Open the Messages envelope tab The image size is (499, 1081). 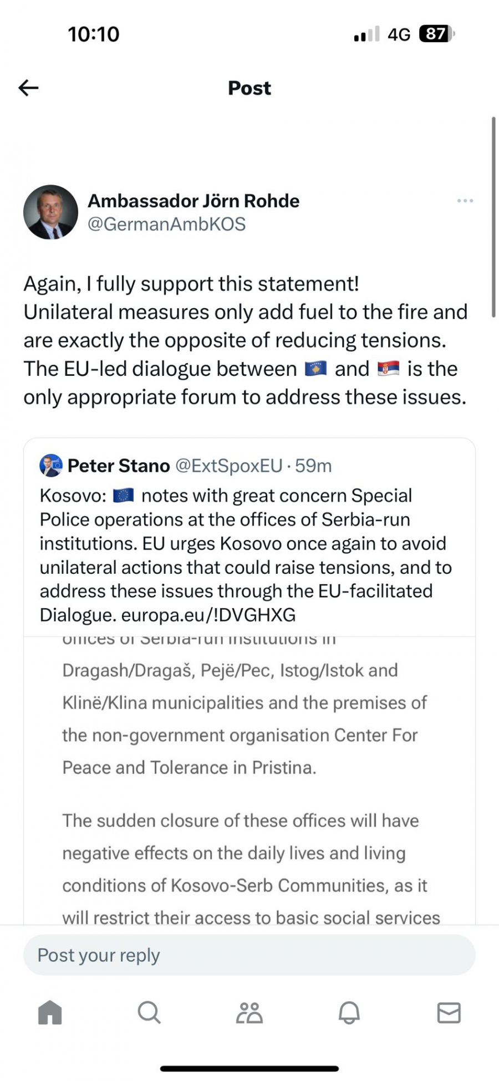tap(449, 1013)
